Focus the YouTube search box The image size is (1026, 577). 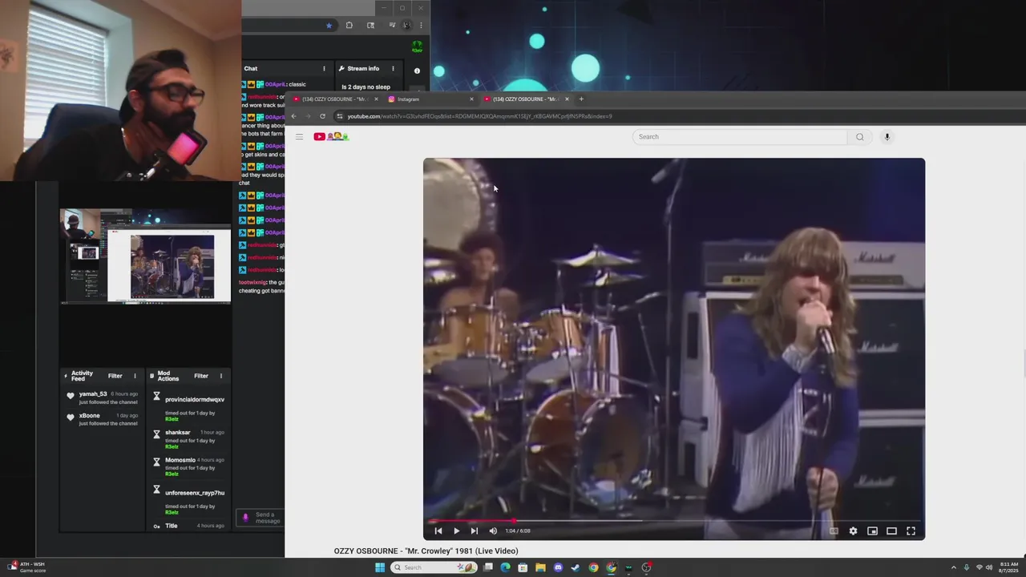pos(739,136)
